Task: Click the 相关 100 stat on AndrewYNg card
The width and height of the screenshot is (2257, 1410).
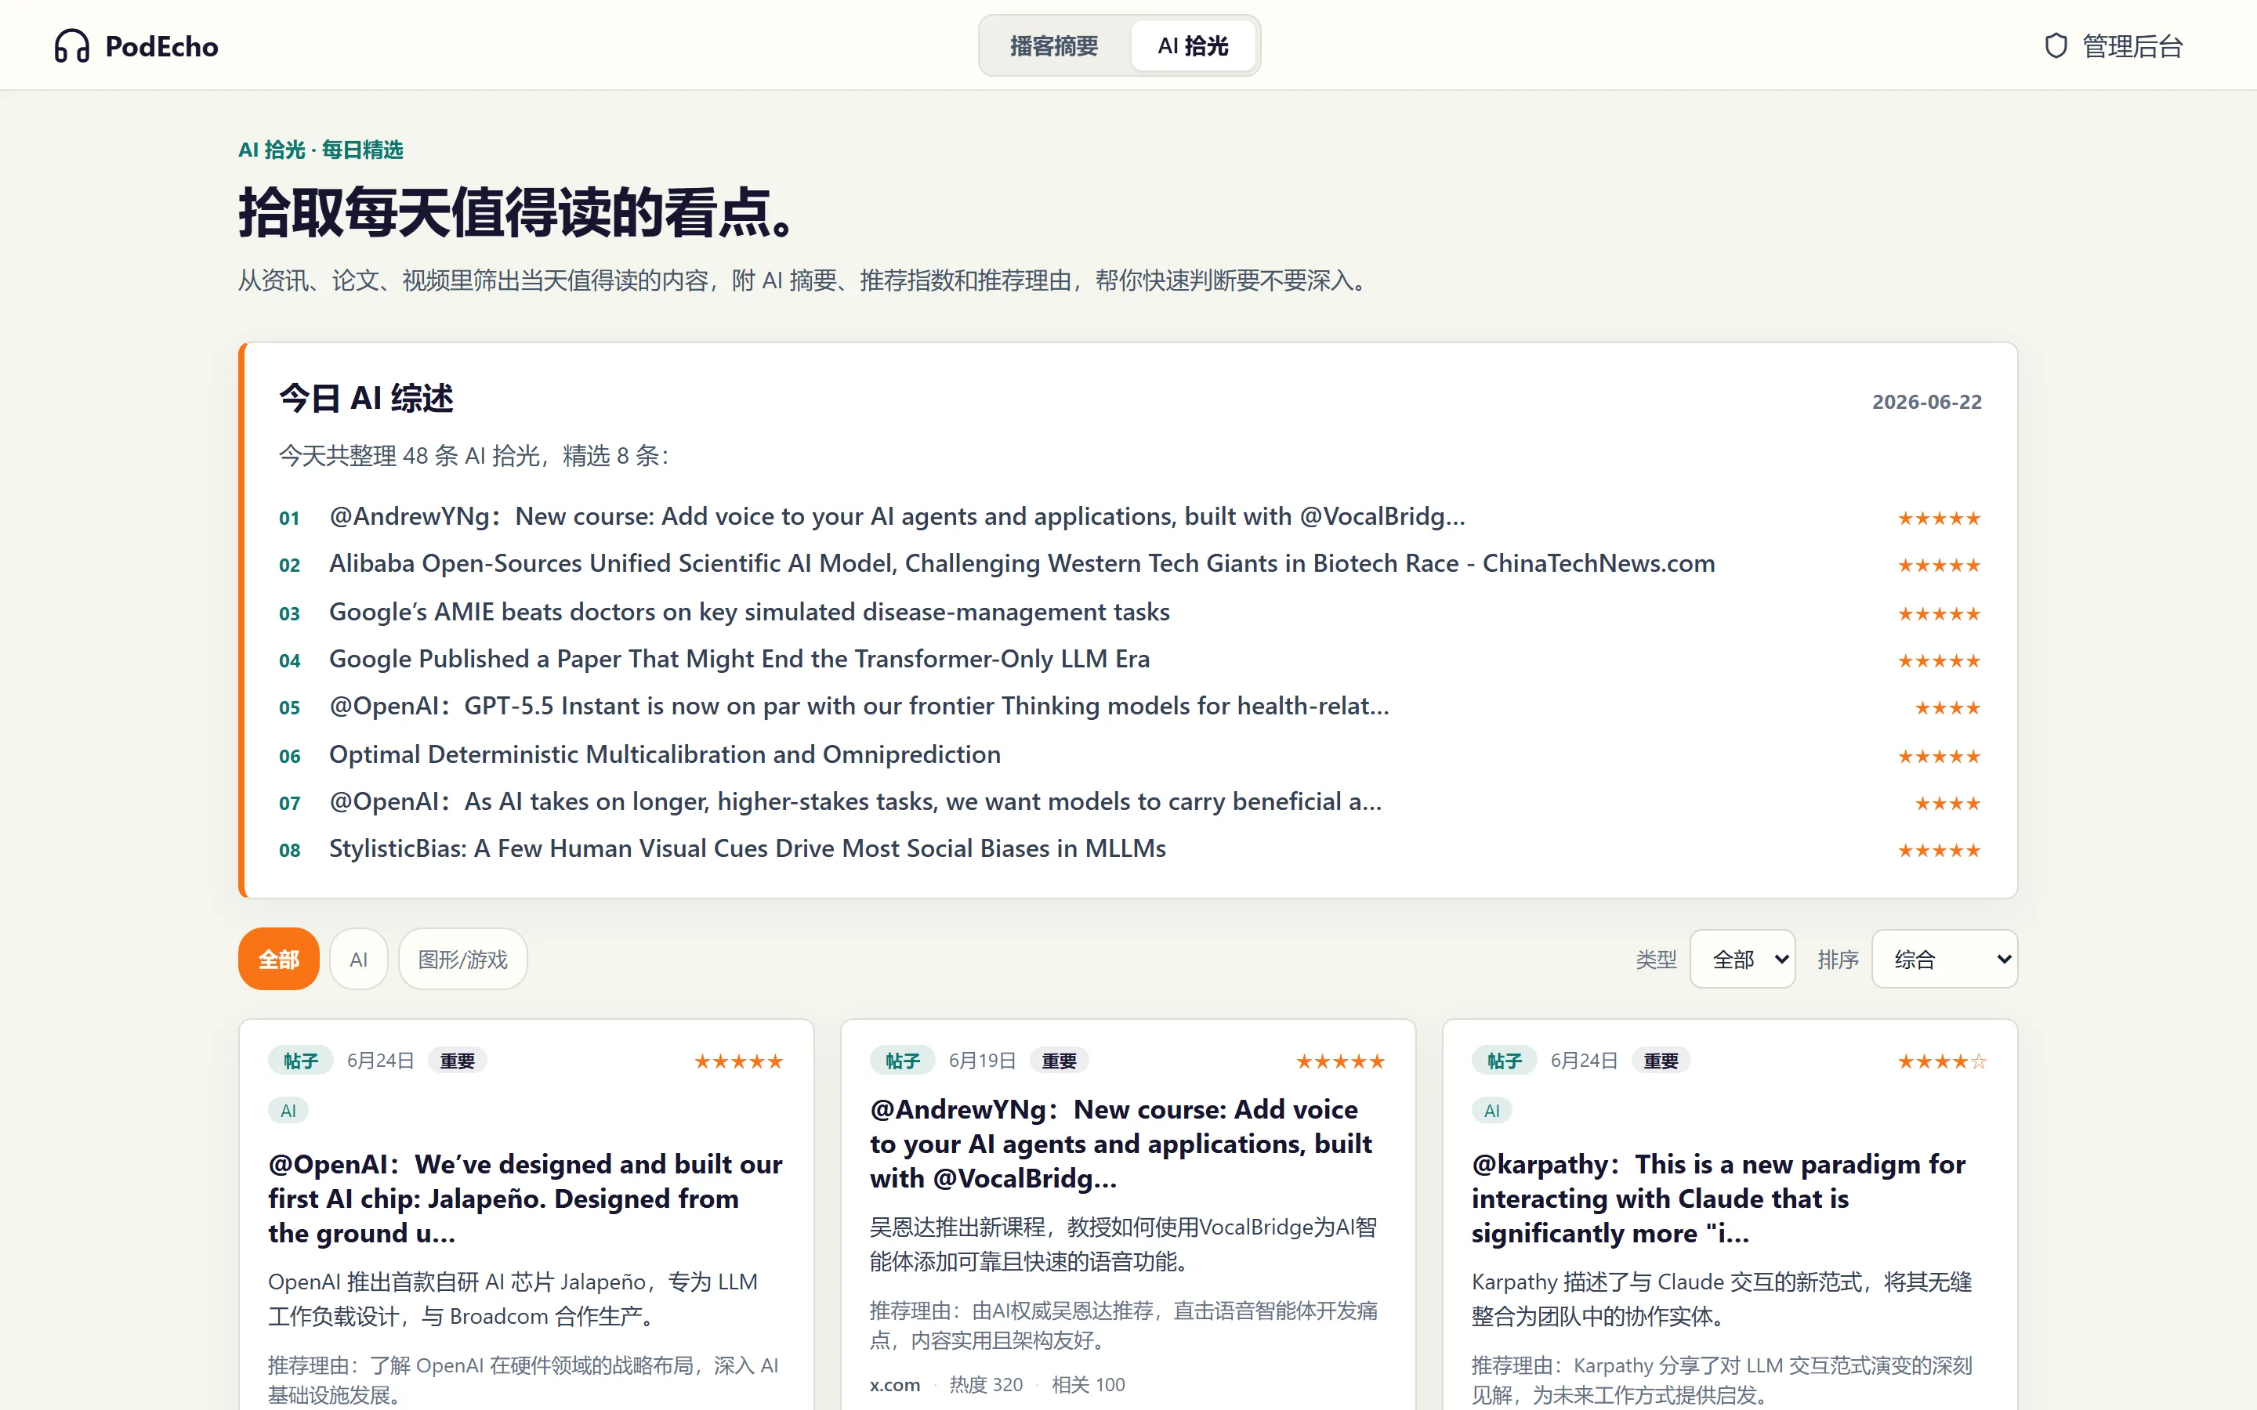Action: (x=1089, y=1385)
